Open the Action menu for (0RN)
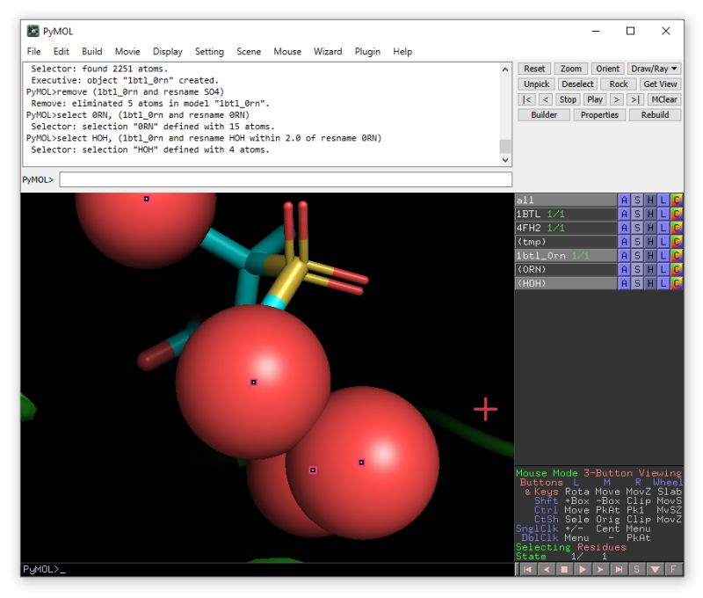703x598 pixels. [624, 270]
